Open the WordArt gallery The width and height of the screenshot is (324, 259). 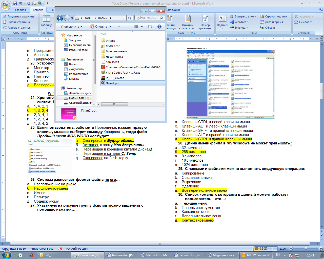239,22
